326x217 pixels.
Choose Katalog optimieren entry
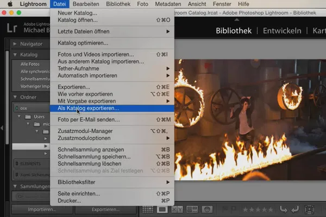[x=112, y=43]
